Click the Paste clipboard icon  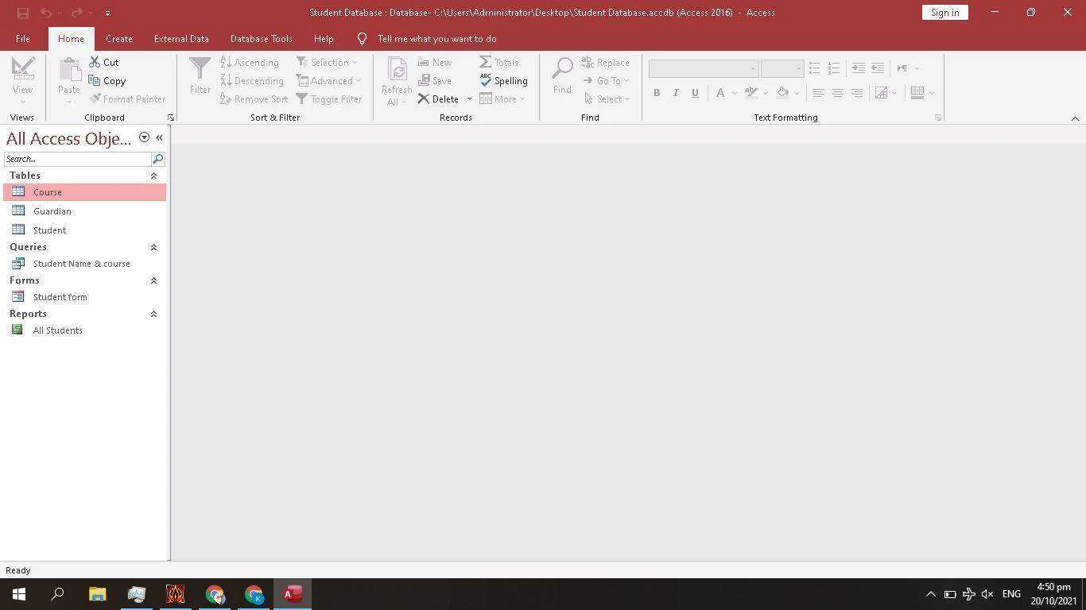tap(69, 70)
